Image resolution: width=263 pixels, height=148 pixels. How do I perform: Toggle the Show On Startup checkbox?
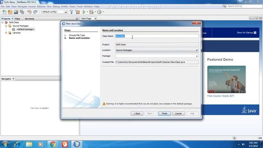click(255, 32)
